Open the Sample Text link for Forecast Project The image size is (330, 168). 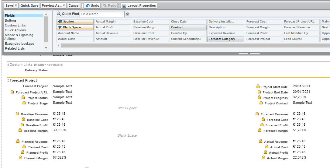point(62,86)
